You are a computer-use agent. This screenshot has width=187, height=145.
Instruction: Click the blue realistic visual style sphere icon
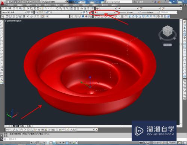click(x=83, y=16)
